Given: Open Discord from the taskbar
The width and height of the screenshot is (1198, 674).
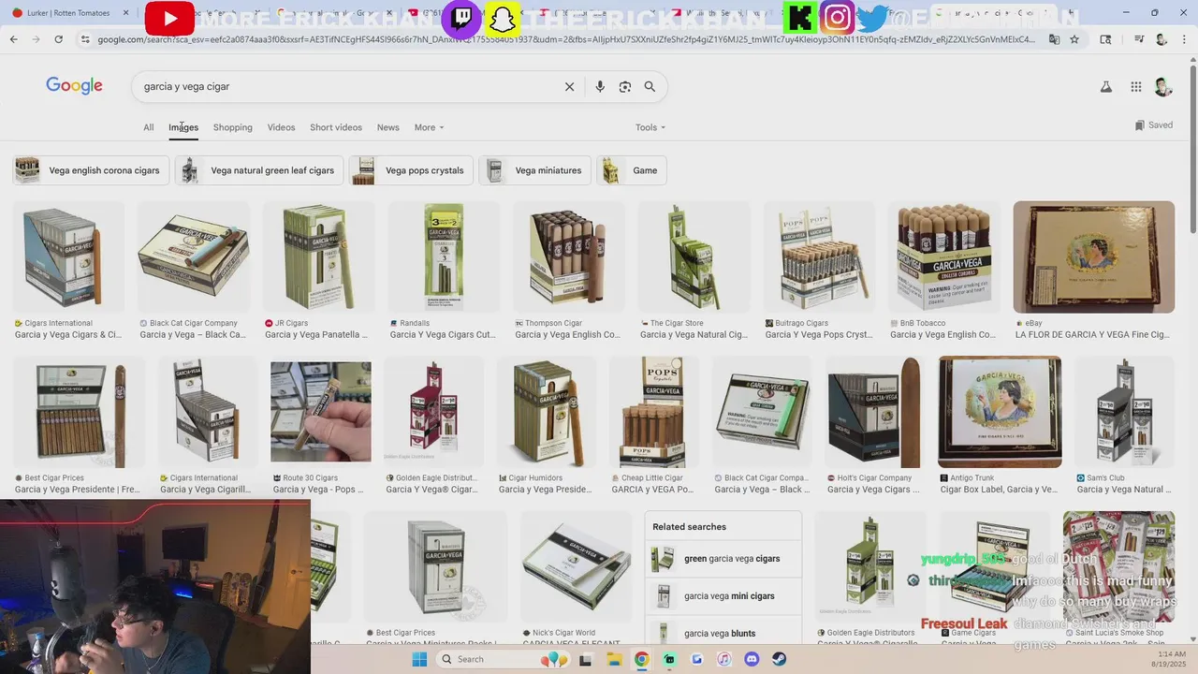Looking at the screenshot, I should [752, 659].
